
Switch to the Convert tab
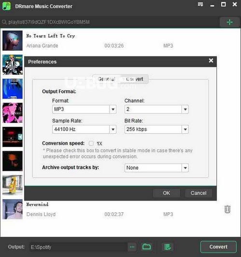coord(134,79)
